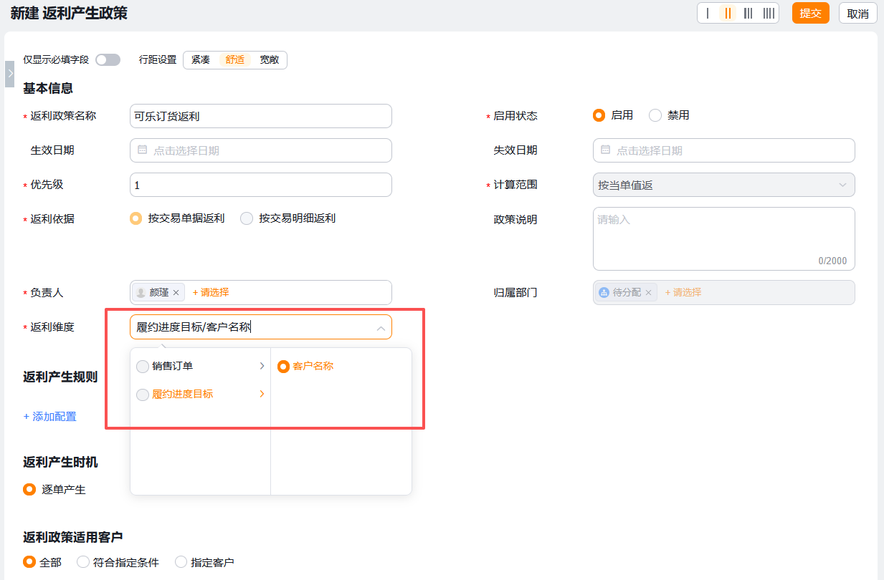Image resolution: width=884 pixels, height=580 pixels.
Task: Click + 请选择 in 归属部门 field
Action: 683,292
